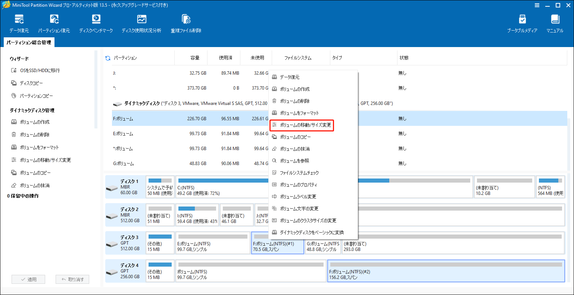This screenshot has height=295, width=574.
Task: Open ディスク使用状況分析 tool
Action: click(x=141, y=22)
